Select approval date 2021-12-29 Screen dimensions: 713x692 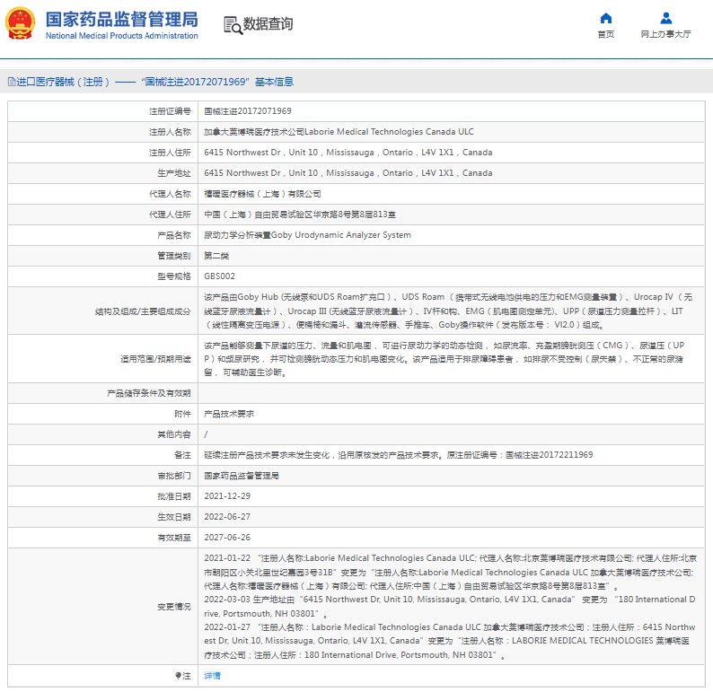coord(227,496)
